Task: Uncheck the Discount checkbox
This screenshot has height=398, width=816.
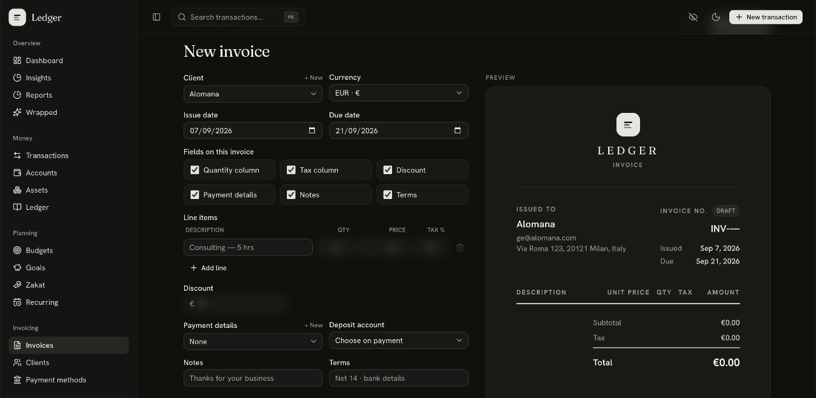Action: point(388,170)
